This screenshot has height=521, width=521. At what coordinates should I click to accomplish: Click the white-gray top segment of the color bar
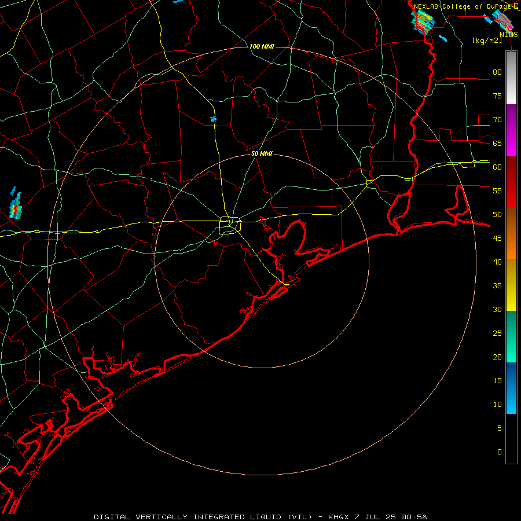click(x=511, y=78)
